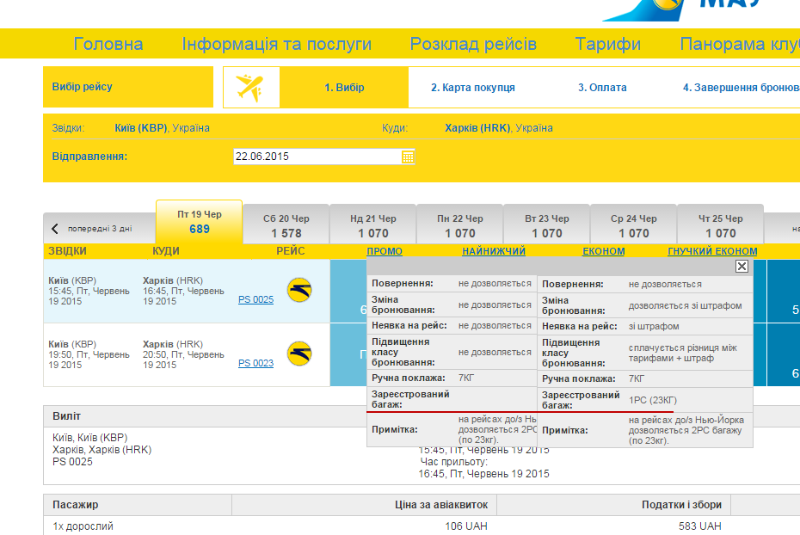The width and height of the screenshot is (800, 535).
Task: Click the airplane icon in booking steps
Action: coord(249,88)
